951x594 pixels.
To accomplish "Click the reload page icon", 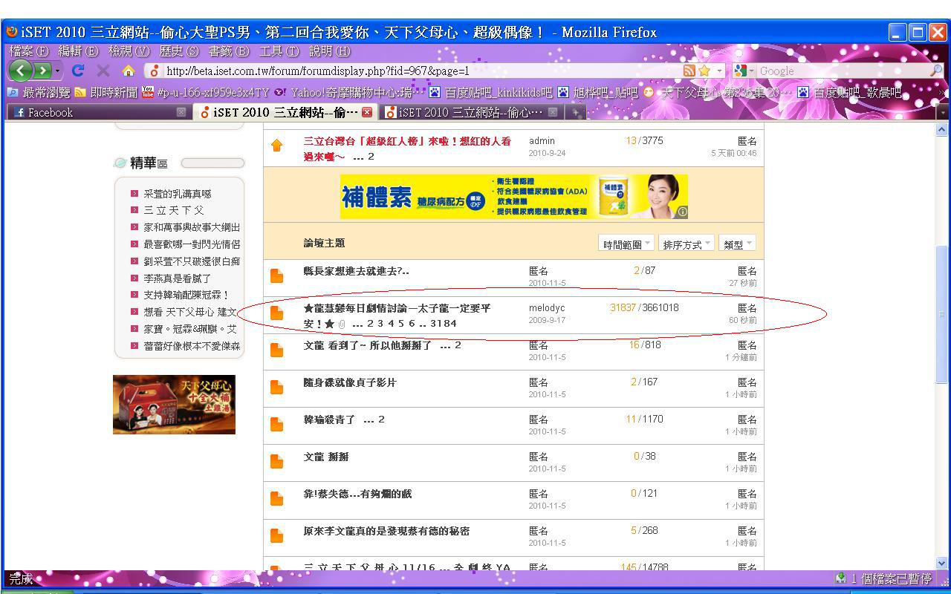I will [78, 71].
